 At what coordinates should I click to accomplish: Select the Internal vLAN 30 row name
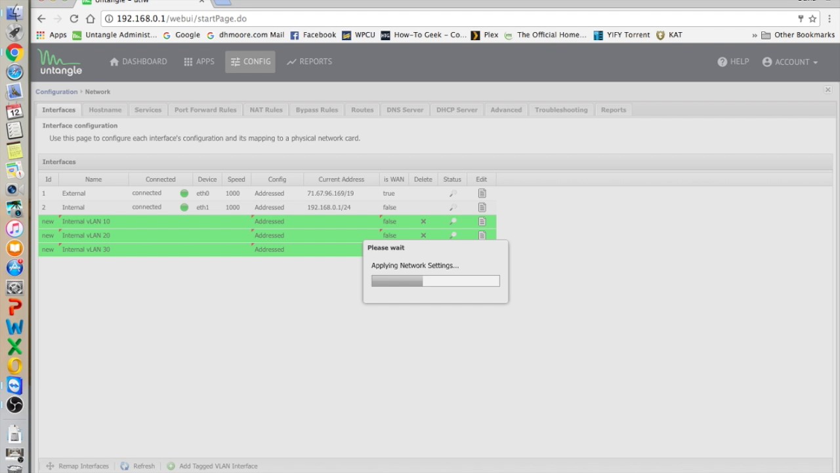pyautogui.click(x=86, y=250)
